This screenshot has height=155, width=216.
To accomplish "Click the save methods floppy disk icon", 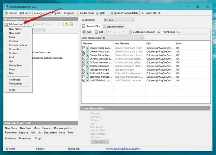I will tap(71, 24).
